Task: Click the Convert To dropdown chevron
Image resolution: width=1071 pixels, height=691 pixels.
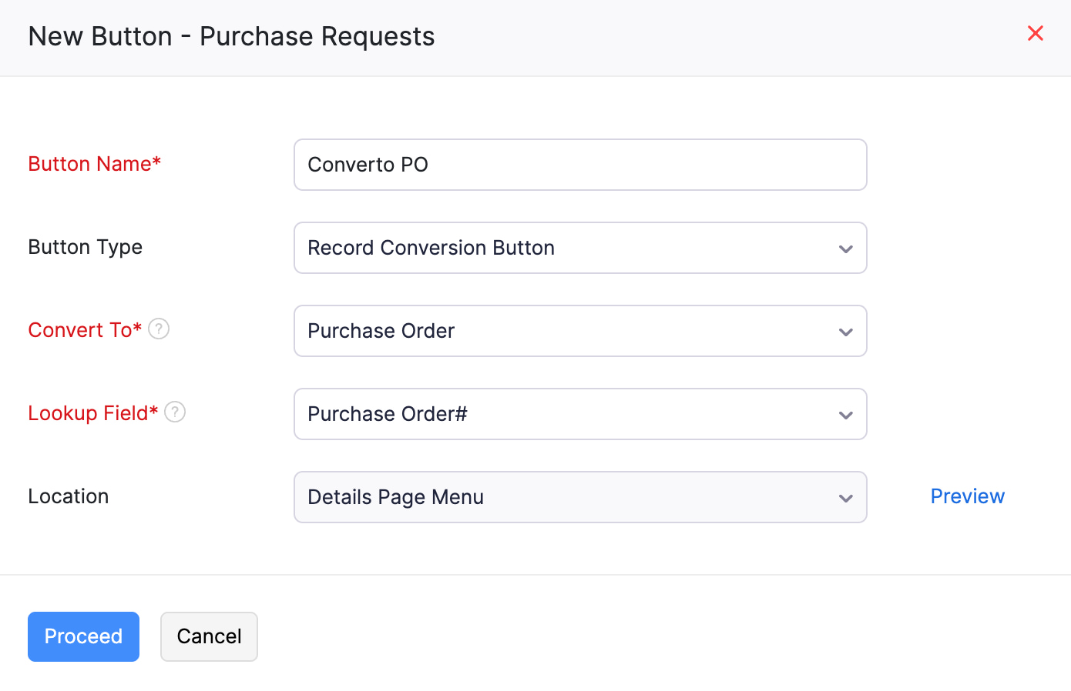Action: pos(845,331)
